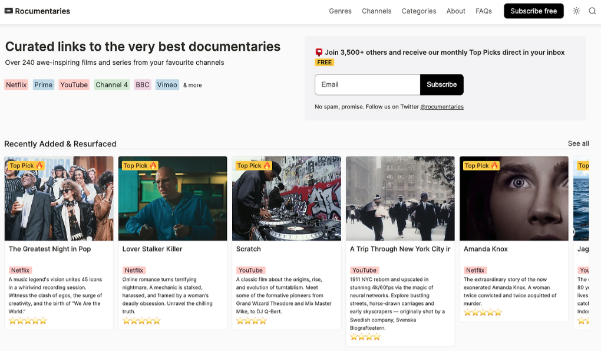Click the FREE badge in newsletter box
The image size is (601, 351).
click(324, 62)
